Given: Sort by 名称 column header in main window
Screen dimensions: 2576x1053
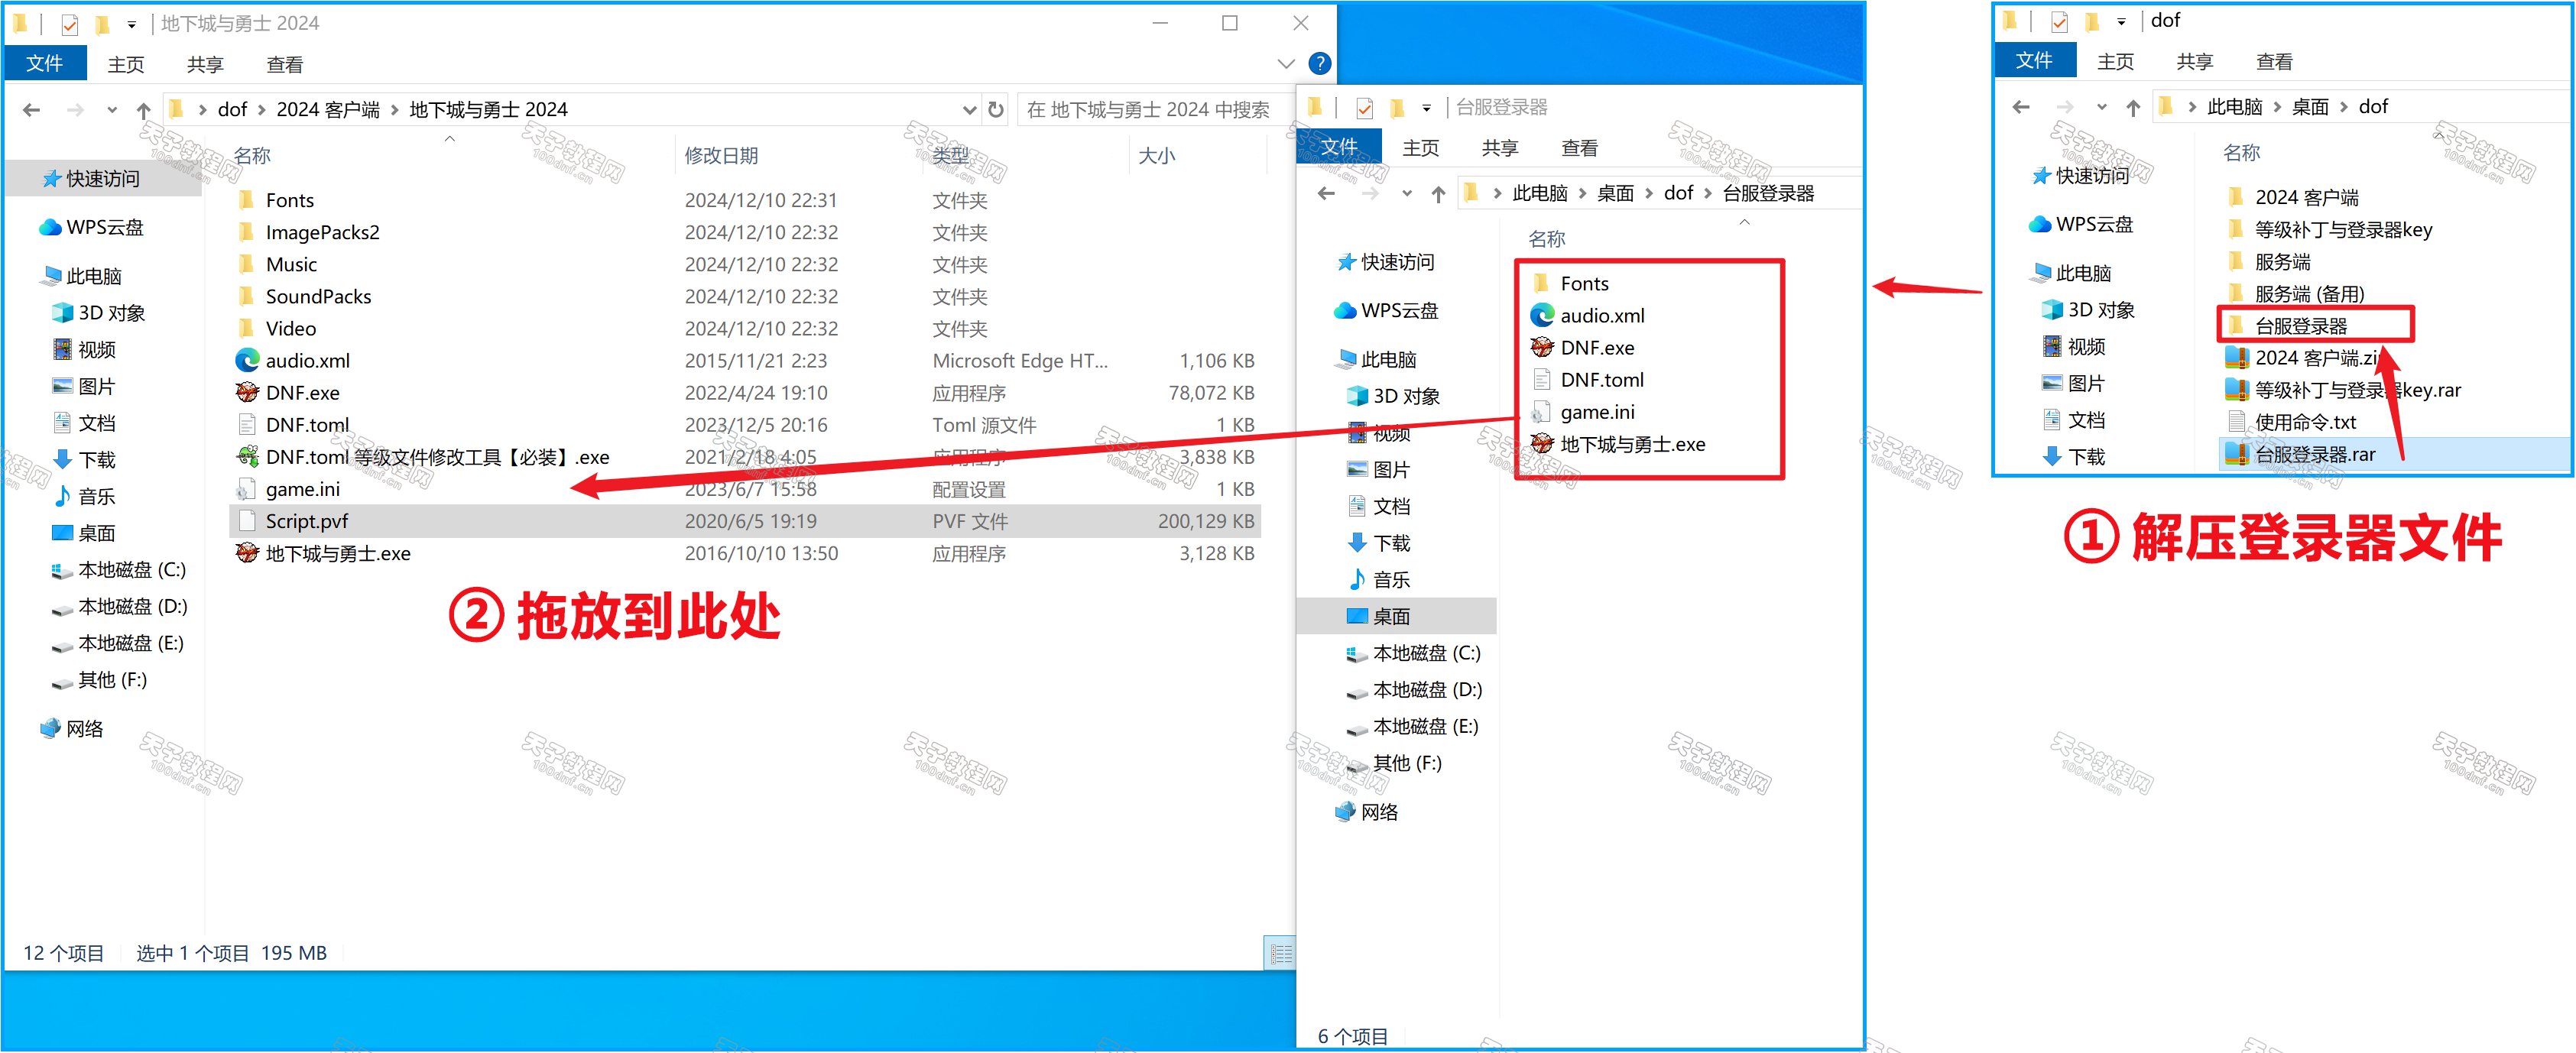Looking at the screenshot, I should pyautogui.click(x=252, y=156).
